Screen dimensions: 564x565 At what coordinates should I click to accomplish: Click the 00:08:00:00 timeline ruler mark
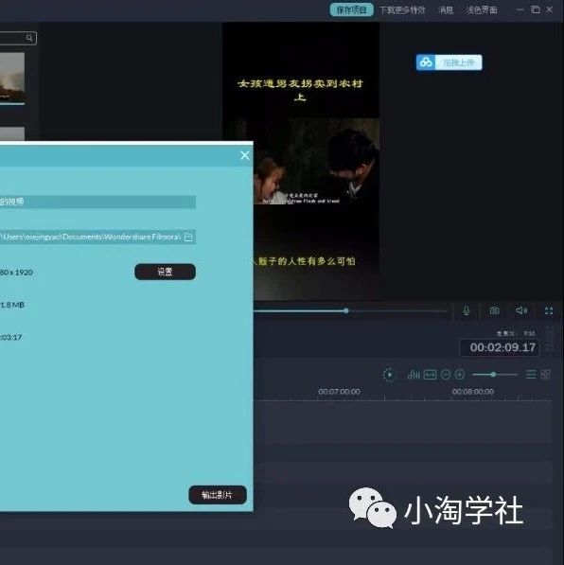tap(473, 391)
